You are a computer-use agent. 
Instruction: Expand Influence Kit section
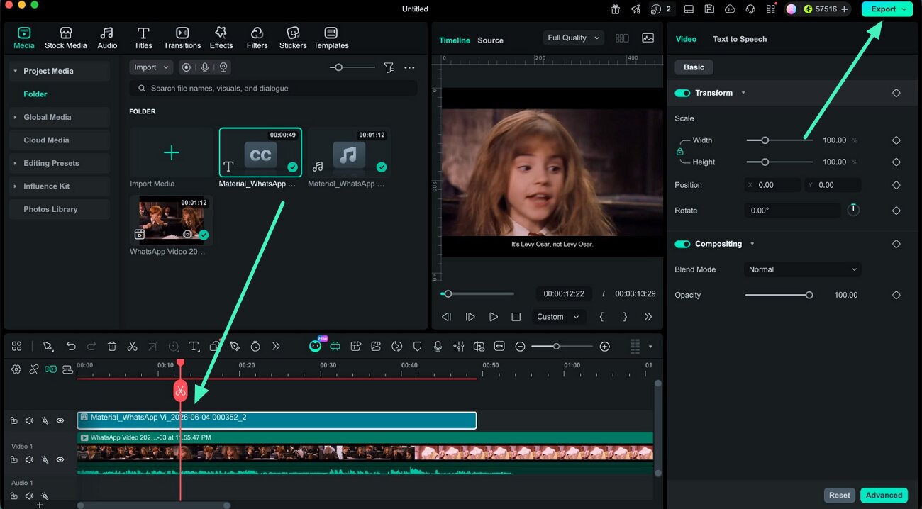[x=15, y=186]
